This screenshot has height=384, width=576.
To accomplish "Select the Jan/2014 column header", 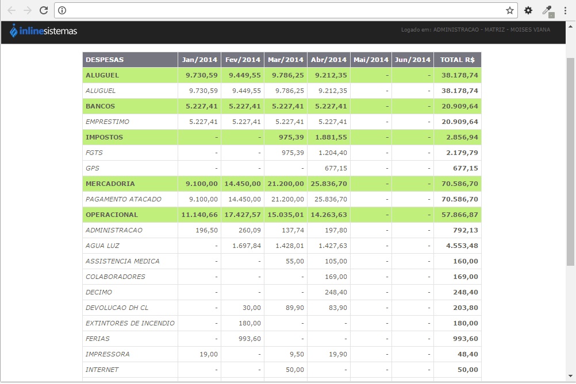I will 199,60.
